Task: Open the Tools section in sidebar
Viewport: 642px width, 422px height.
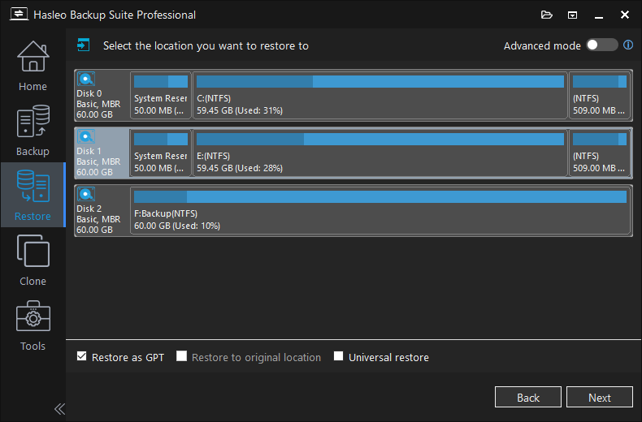Action: point(33,325)
